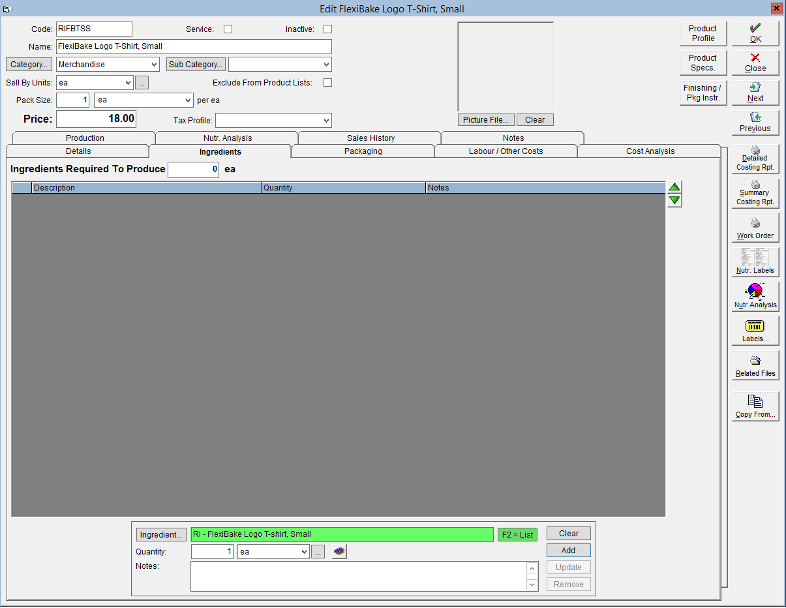
Task: Print the Detailed Costing Rpt.
Action: (755, 159)
